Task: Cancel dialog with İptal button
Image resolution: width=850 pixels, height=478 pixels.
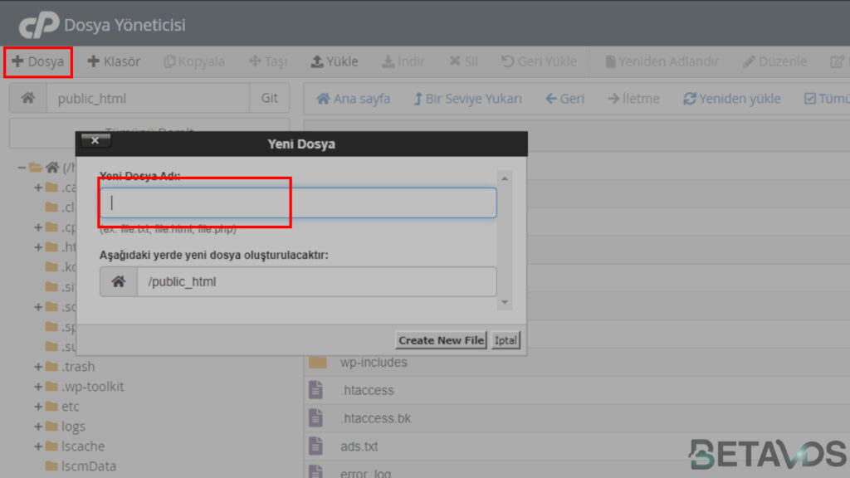Action: 506,340
